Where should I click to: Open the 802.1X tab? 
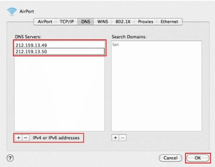[123, 22]
